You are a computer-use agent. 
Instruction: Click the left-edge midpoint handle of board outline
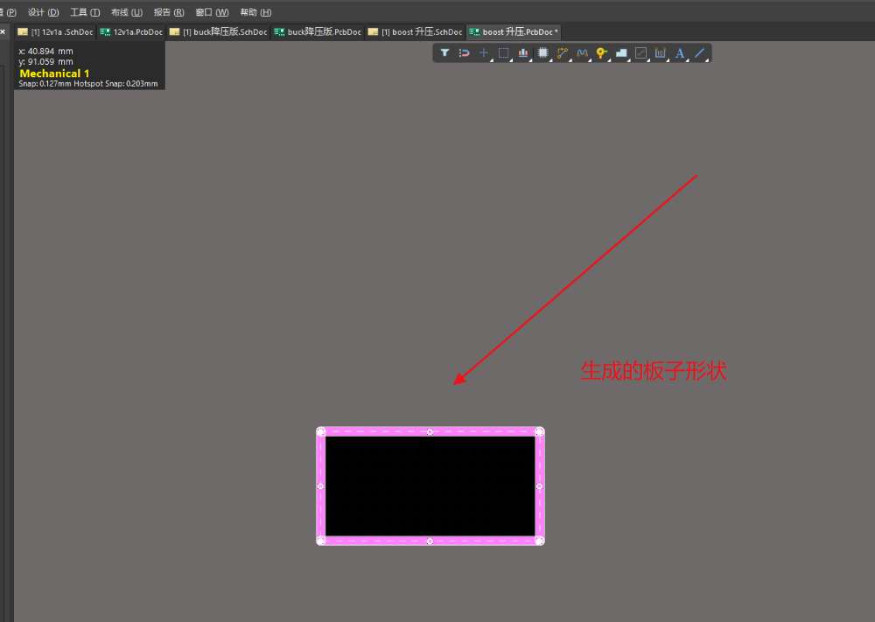click(320, 486)
